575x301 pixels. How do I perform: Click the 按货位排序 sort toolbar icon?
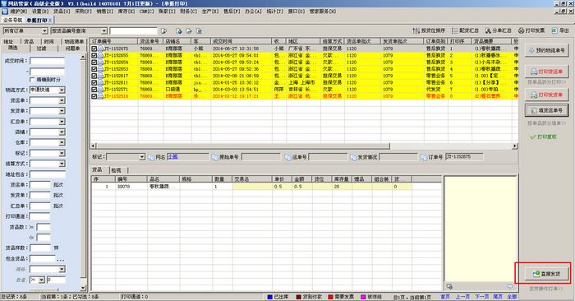(416, 30)
